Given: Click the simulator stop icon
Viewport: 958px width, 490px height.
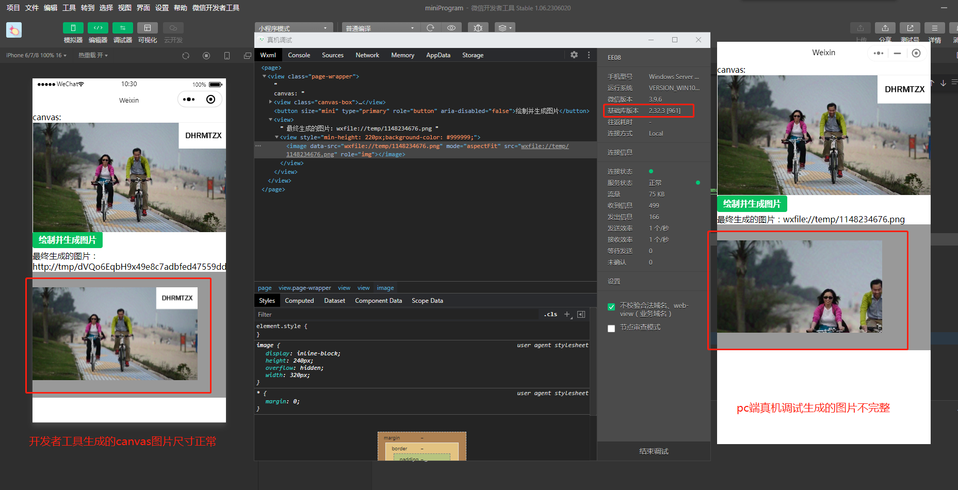Looking at the screenshot, I should click(206, 56).
